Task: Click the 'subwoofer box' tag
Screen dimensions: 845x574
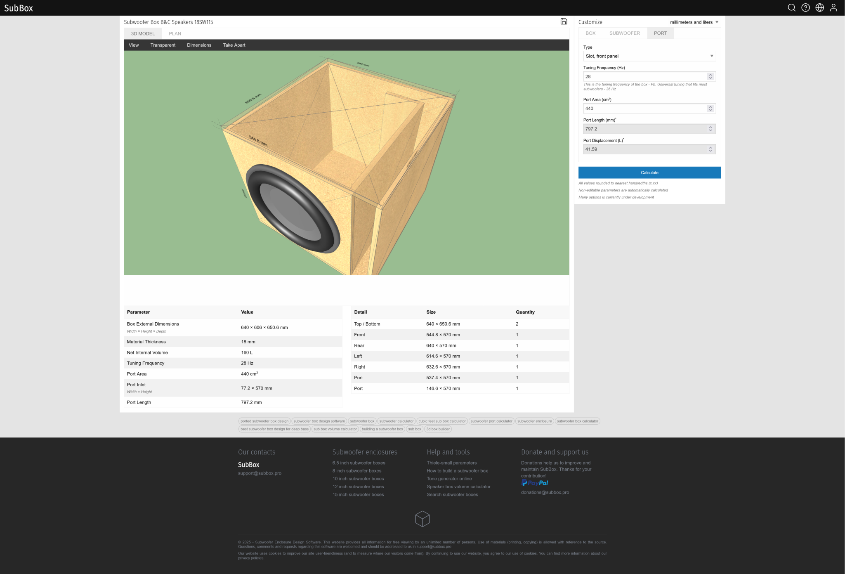Action: coord(362,421)
